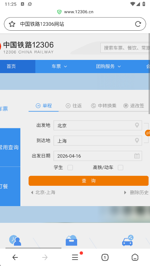Tap browser forward arrow
Screen dimensions: 150x266
click(x=45, y=257)
